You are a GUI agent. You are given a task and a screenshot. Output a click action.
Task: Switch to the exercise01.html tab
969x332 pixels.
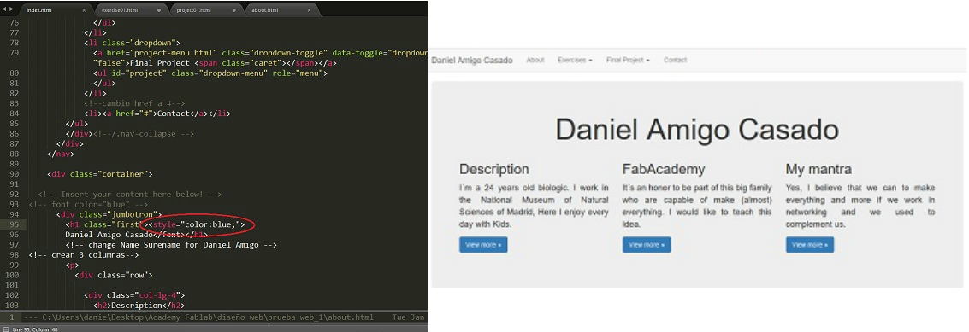pyautogui.click(x=130, y=10)
